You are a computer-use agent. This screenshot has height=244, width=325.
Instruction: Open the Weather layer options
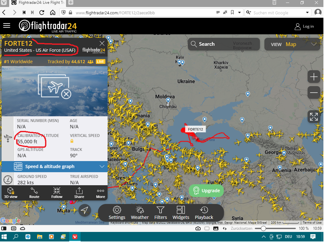pos(140,213)
